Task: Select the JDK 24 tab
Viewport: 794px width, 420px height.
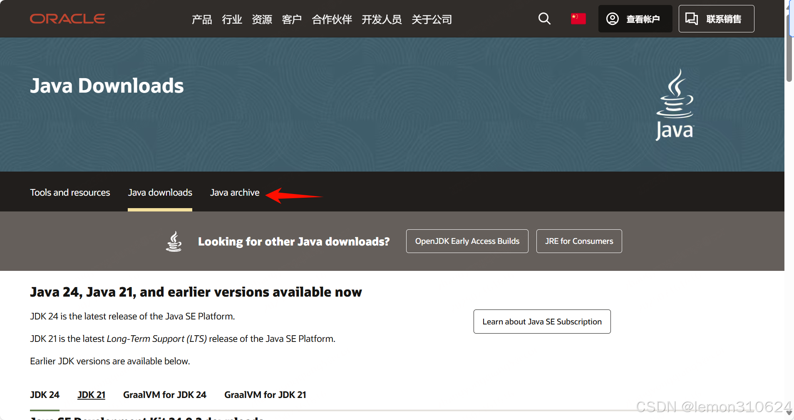Action: point(45,395)
